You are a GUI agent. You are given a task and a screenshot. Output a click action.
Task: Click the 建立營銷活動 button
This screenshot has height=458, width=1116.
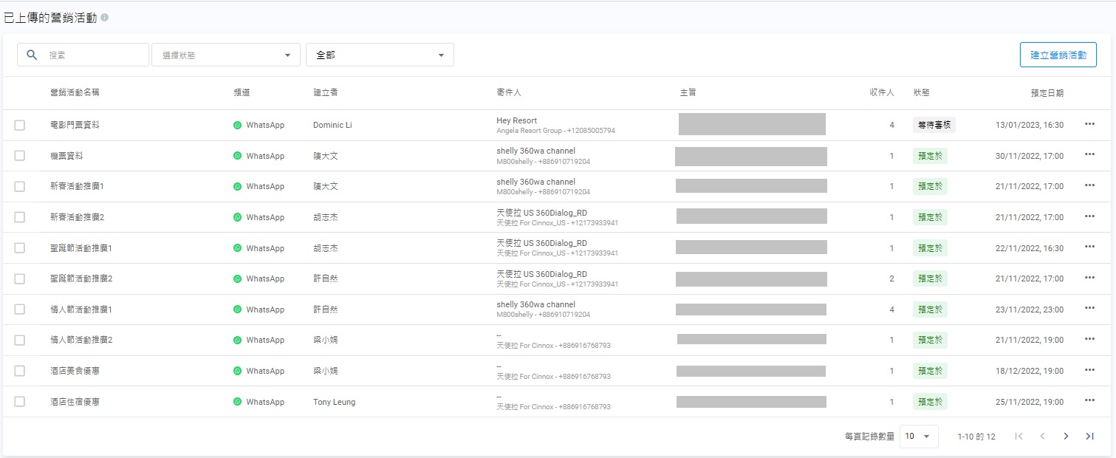click(x=1058, y=55)
